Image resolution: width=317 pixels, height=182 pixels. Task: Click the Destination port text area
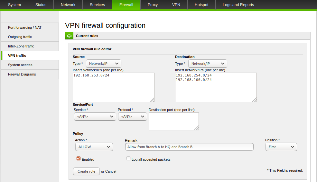tap(173, 121)
